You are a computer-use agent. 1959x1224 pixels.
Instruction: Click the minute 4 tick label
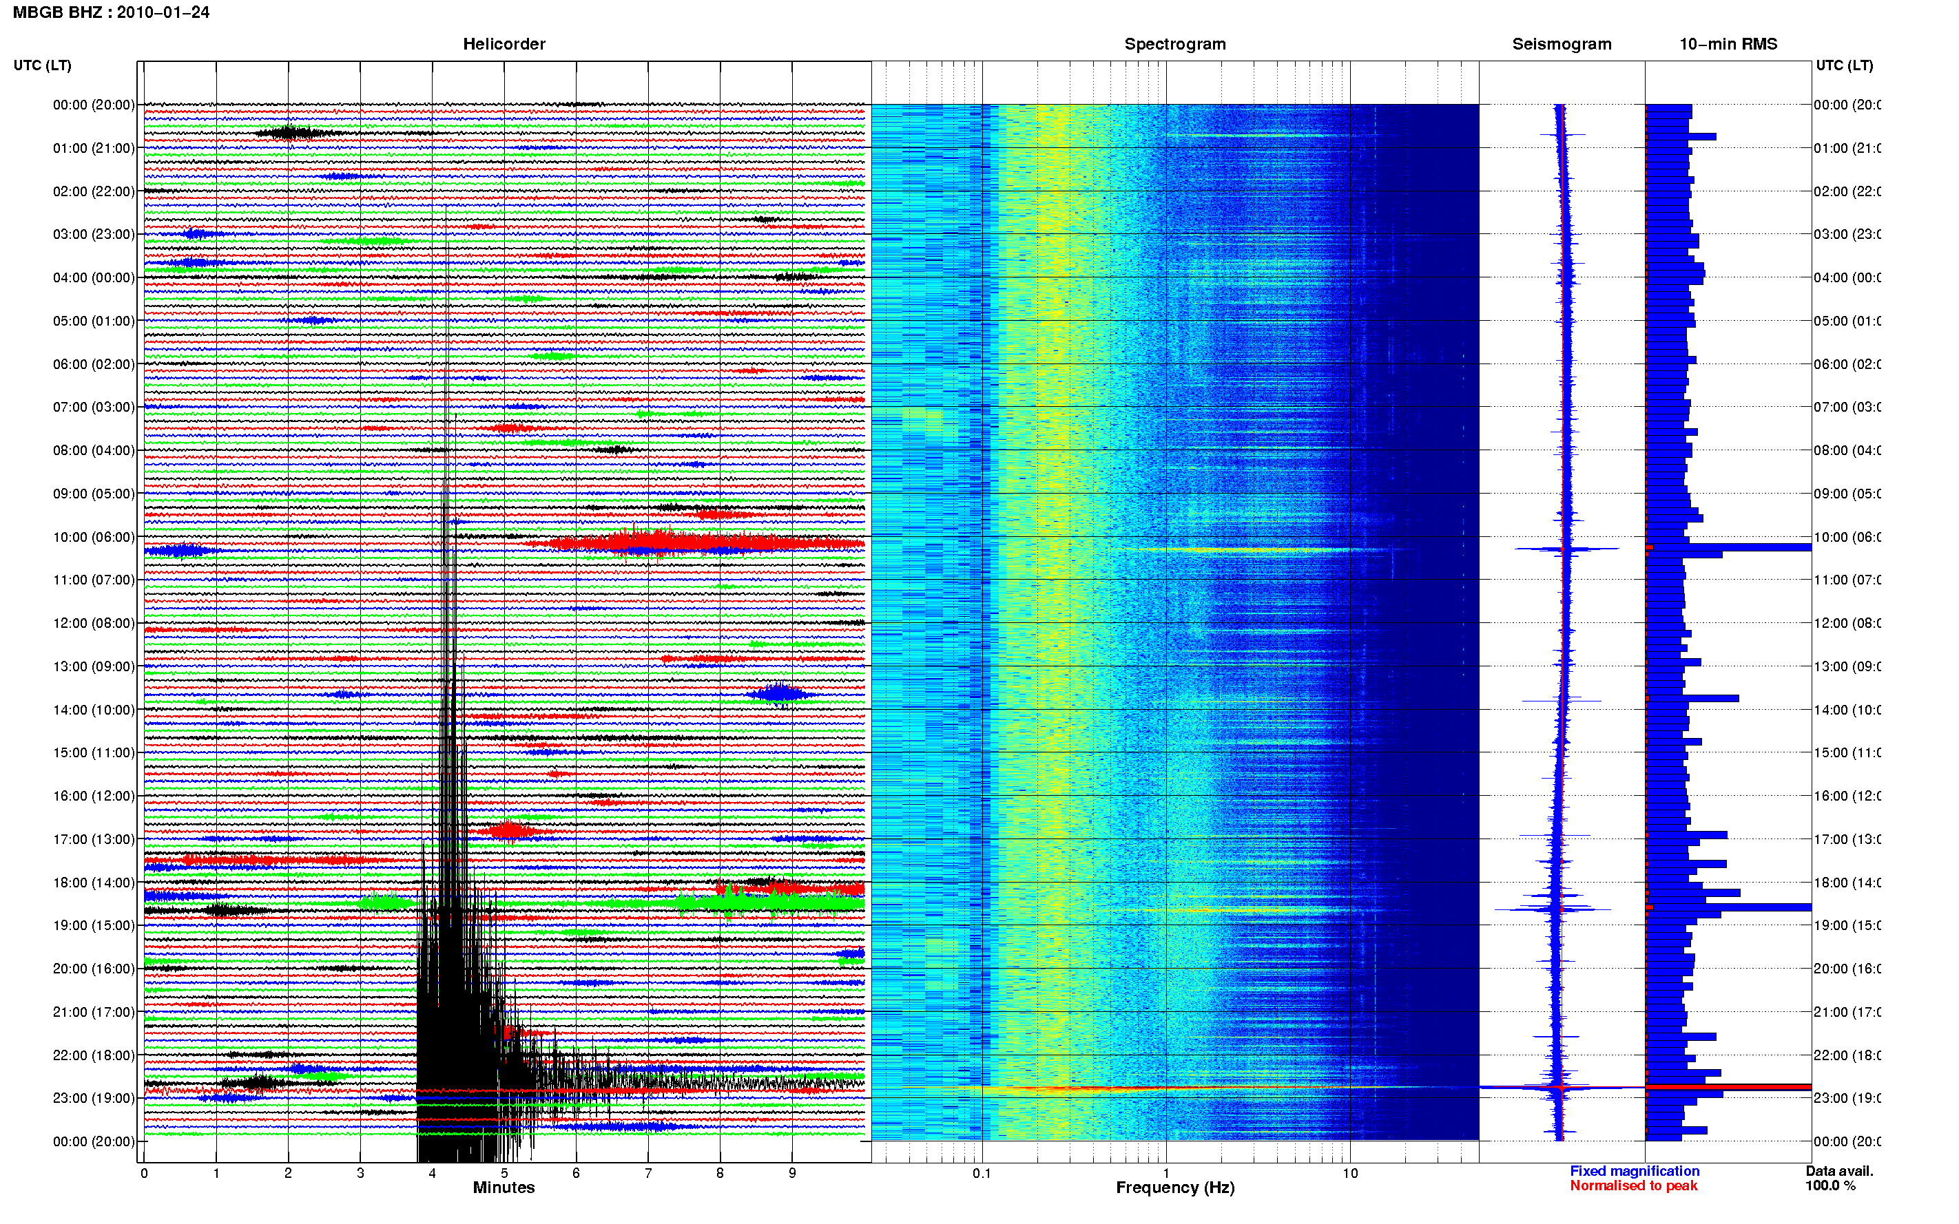pyautogui.click(x=433, y=1173)
